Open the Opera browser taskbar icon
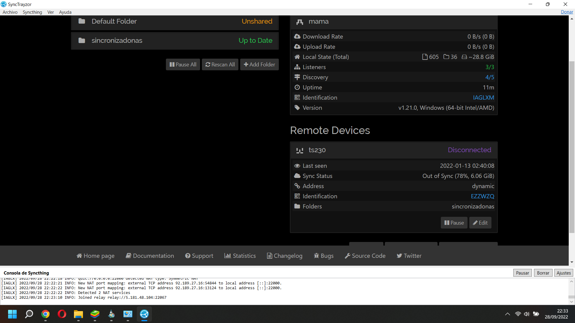The width and height of the screenshot is (575, 323). coord(62,314)
